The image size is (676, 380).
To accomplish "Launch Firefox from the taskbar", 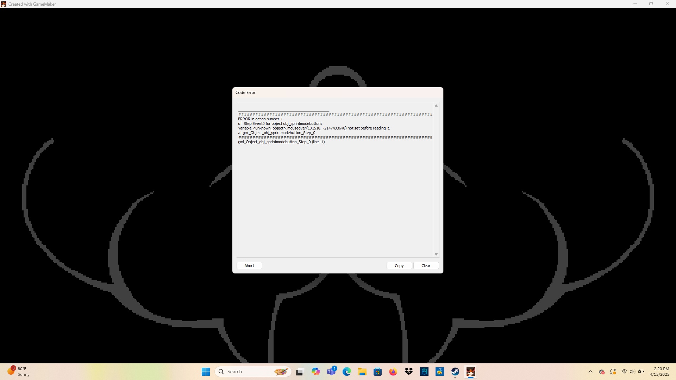I will pyautogui.click(x=393, y=372).
